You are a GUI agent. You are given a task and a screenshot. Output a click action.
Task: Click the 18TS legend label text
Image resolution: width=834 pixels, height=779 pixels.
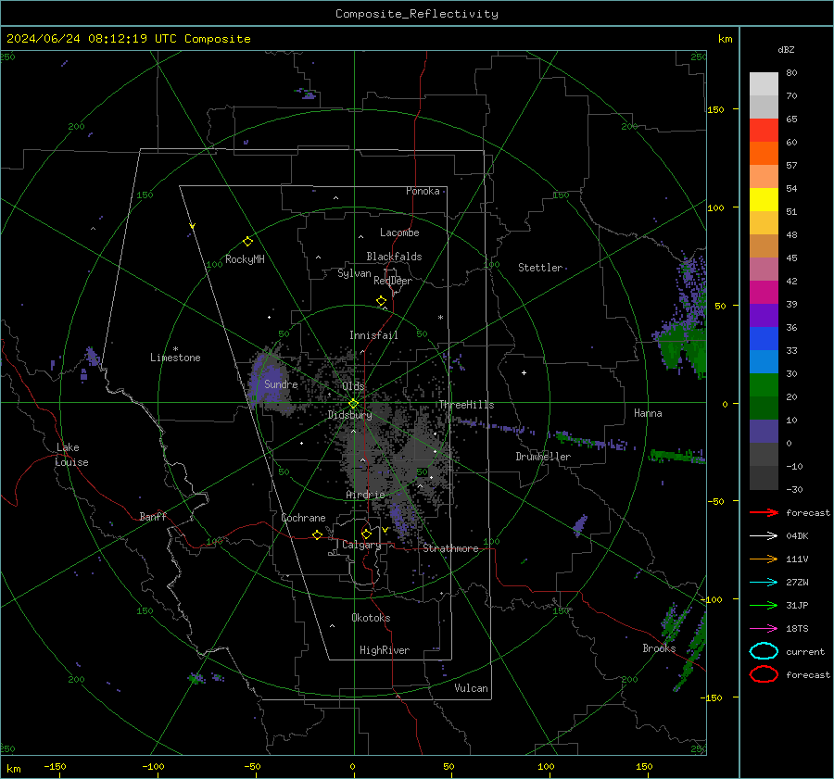click(797, 629)
